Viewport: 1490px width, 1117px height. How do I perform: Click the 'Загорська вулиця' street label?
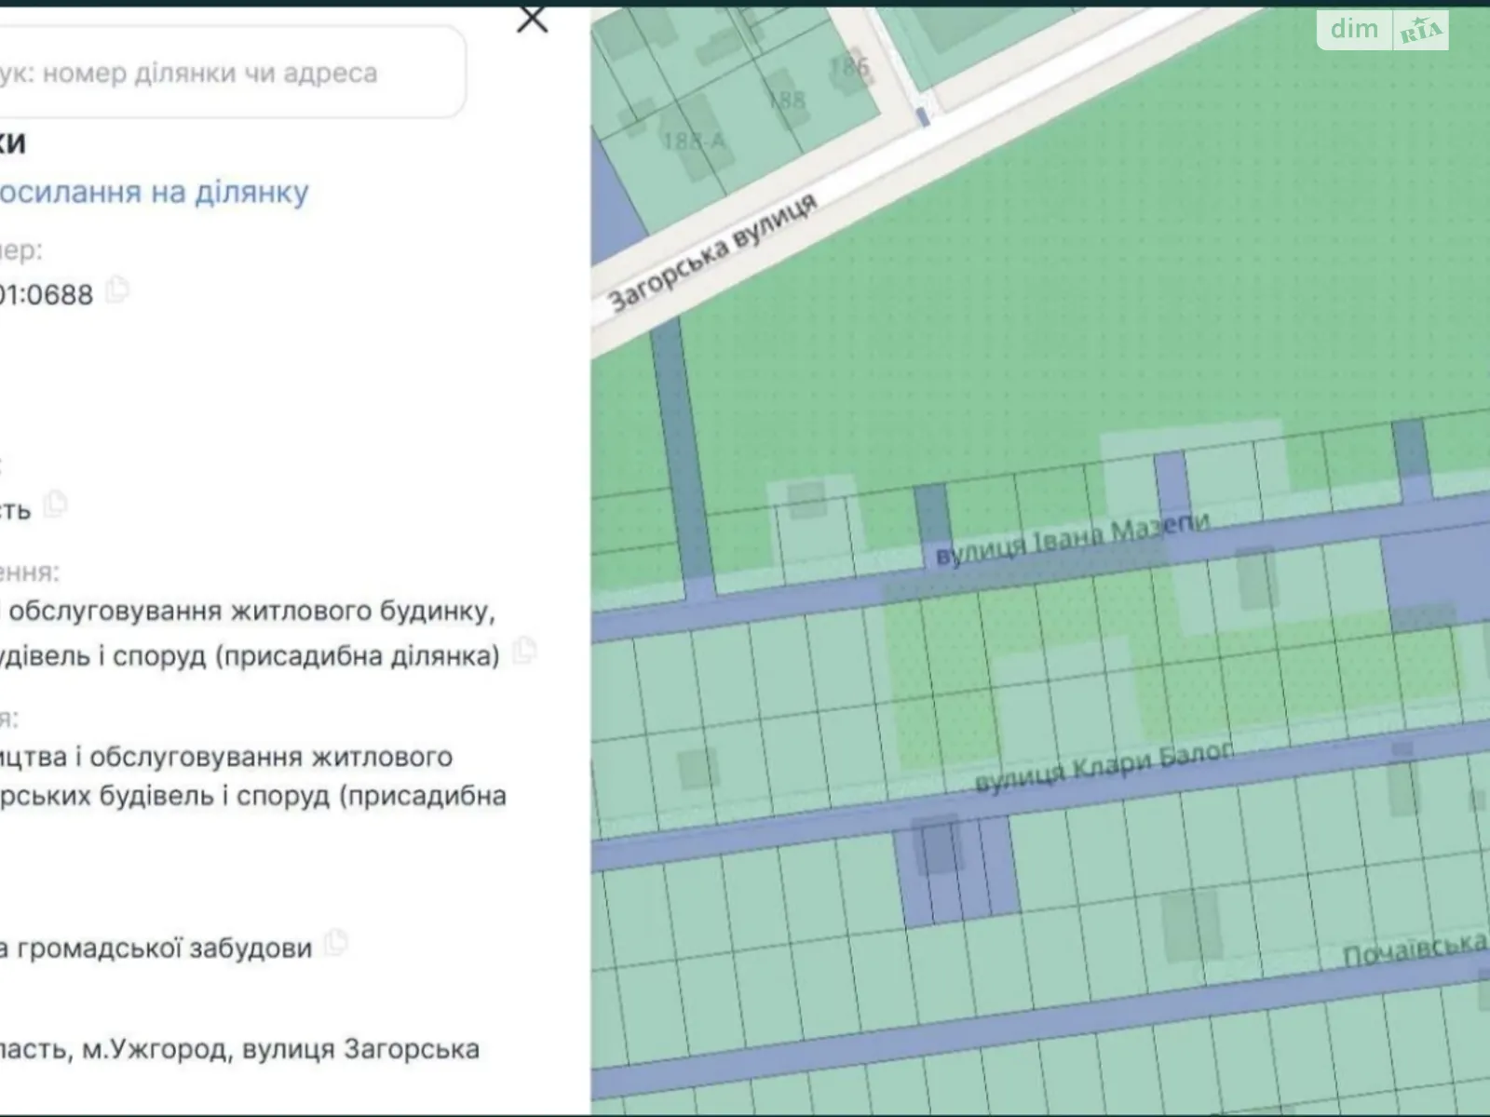click(711, 253)
